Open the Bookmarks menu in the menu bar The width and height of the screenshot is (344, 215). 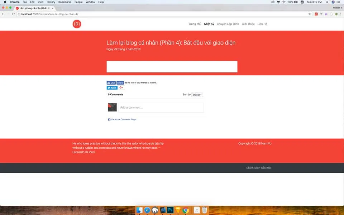click(x=65, y=2)
